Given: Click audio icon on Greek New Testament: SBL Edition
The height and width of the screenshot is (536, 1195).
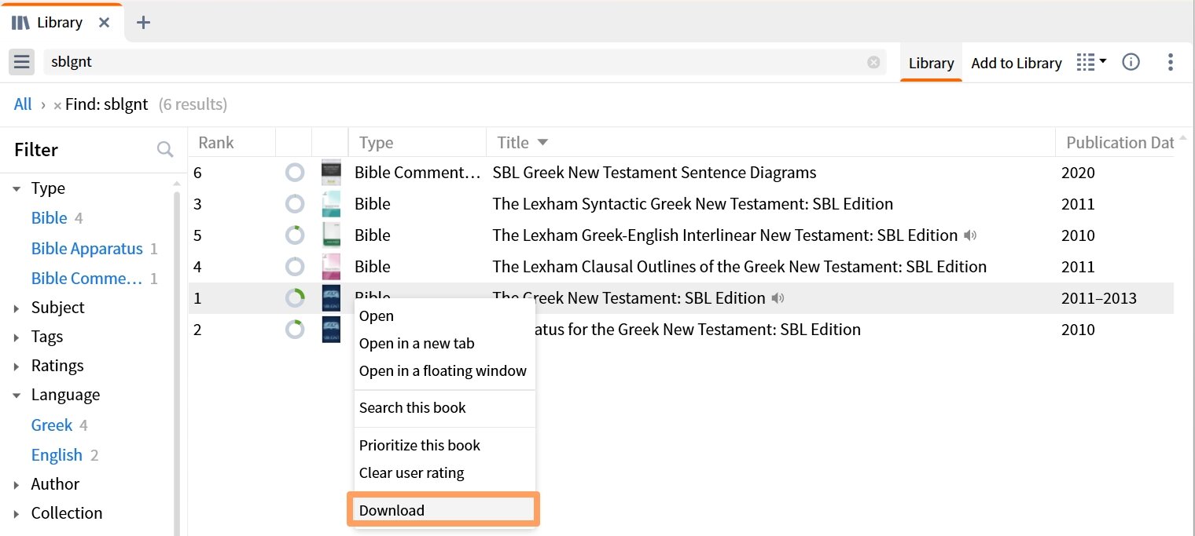Looking at the screenshot, I should click(x=778, y=298).
